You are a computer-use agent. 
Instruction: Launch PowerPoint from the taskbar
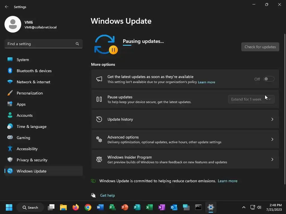125,207
